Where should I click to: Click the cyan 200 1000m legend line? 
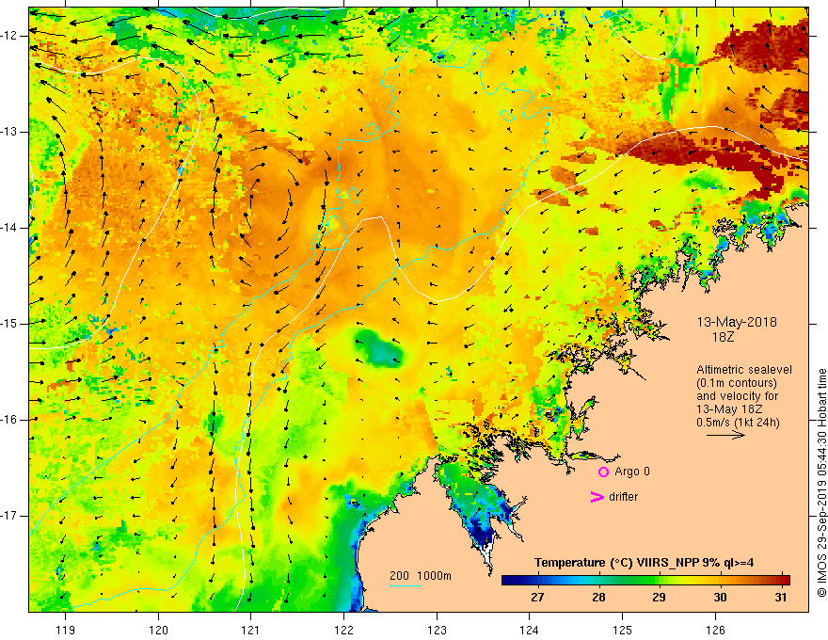[x=406, y=585]
